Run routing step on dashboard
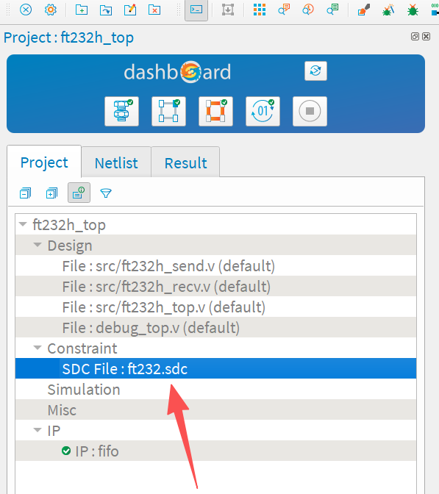 tap(216, 111)
